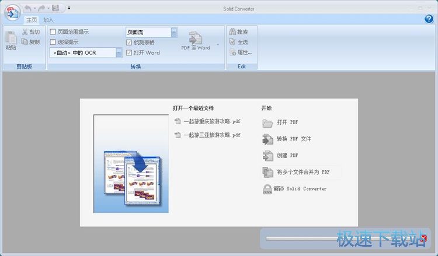
Task: Toggle the 侦测表格 checkbox
Action: tap(129, 43)
